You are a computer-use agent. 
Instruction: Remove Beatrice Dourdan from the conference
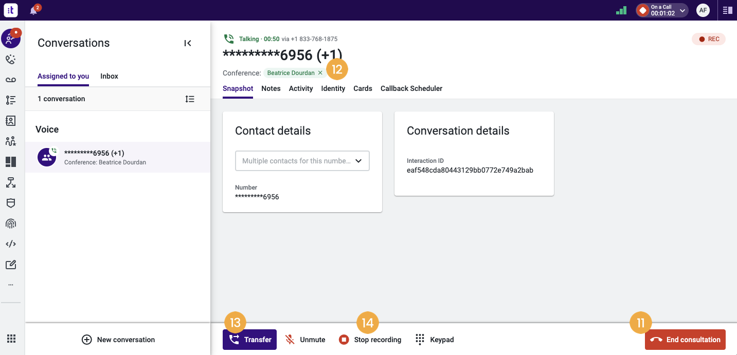[x=320, y=73]
